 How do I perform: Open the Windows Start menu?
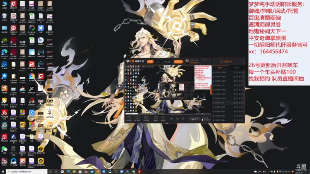click(3, 172)
